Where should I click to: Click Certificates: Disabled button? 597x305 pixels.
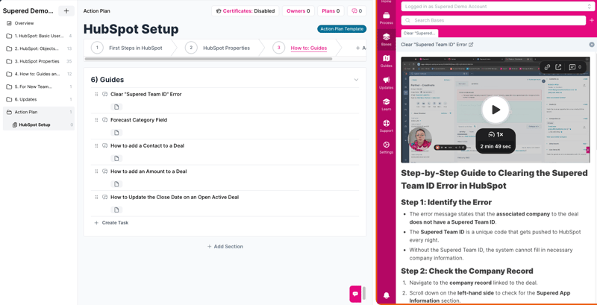click(x=246, y=11)
